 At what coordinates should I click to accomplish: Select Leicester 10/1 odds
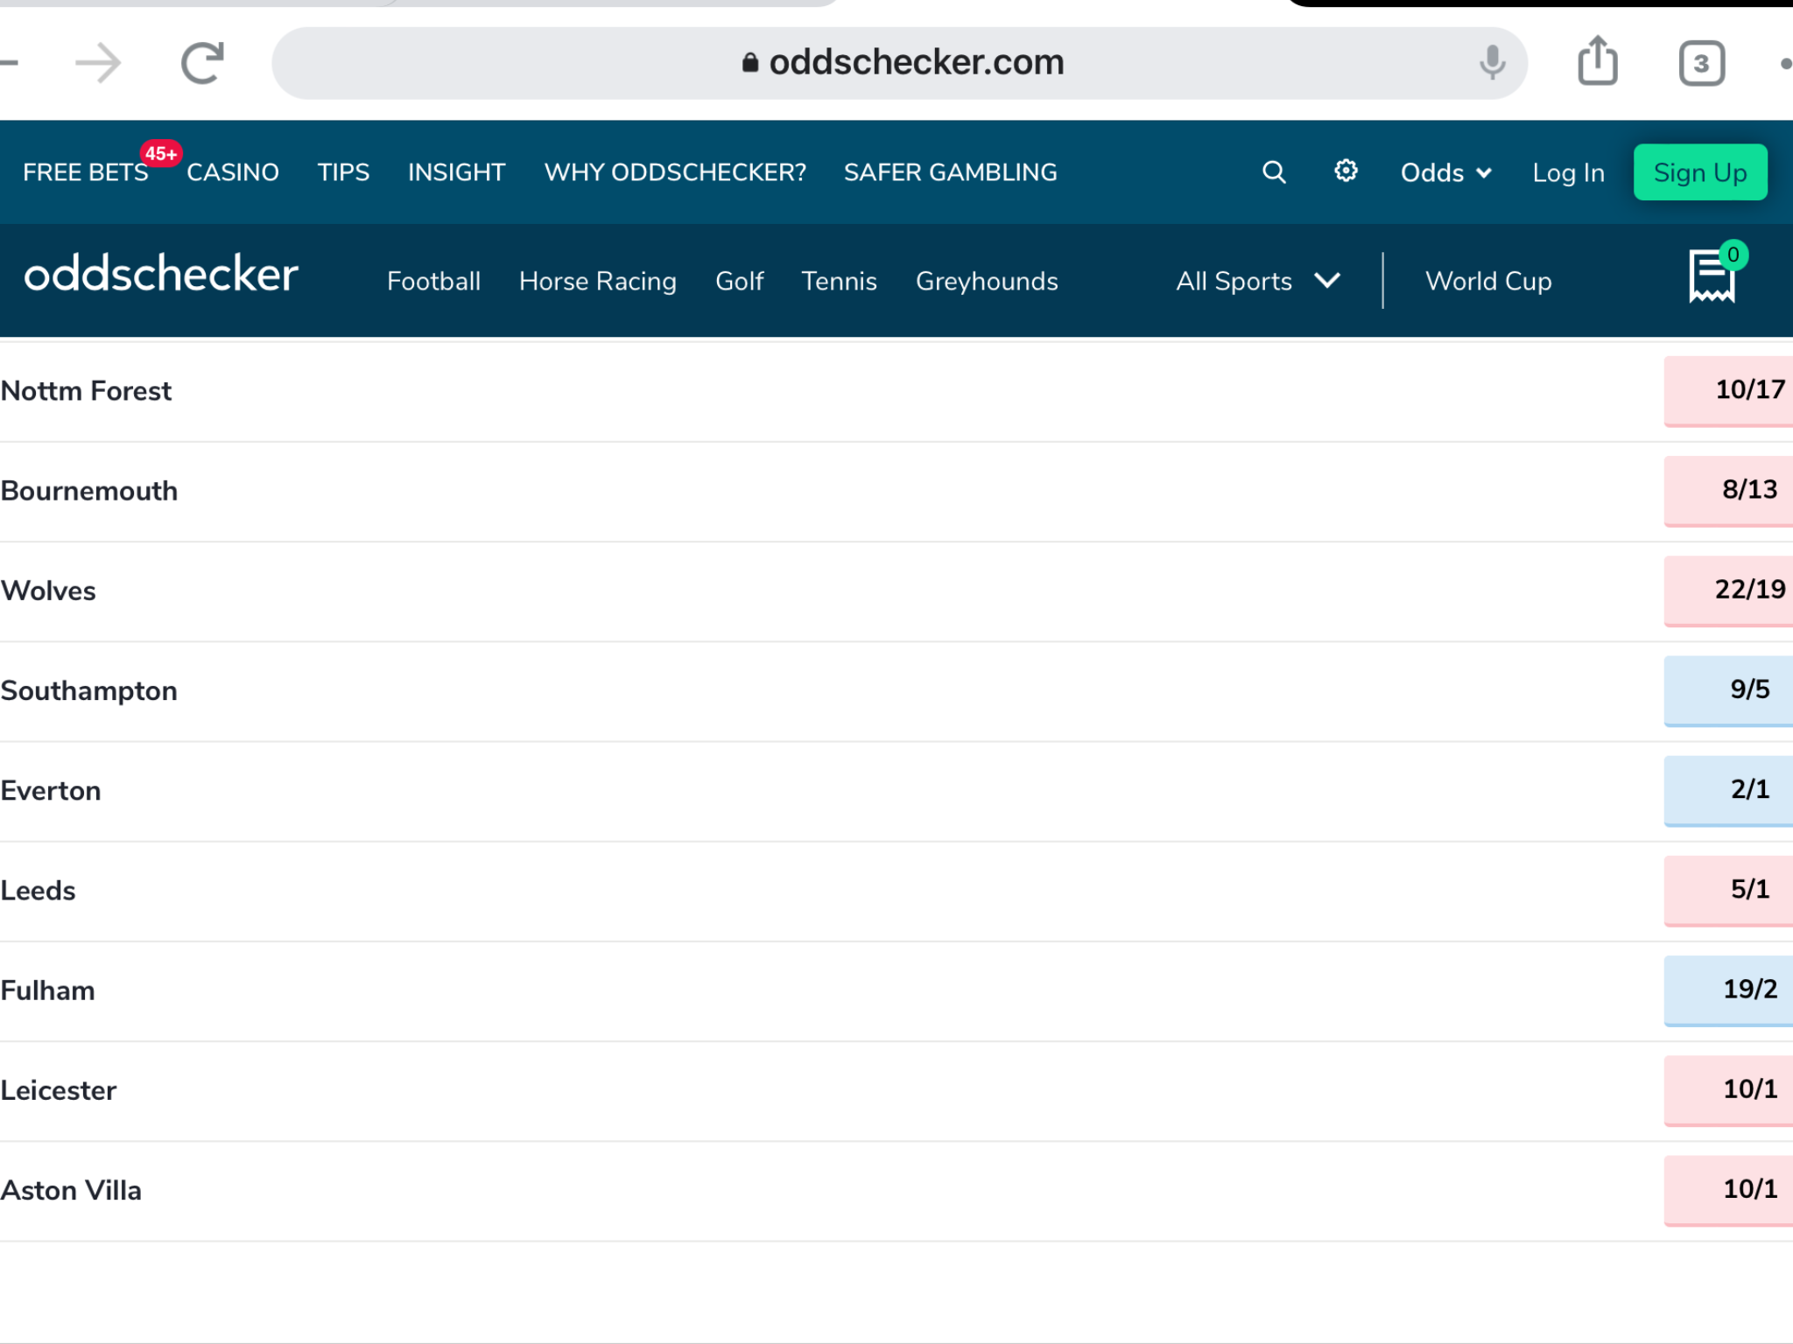coord(1729,1089)
